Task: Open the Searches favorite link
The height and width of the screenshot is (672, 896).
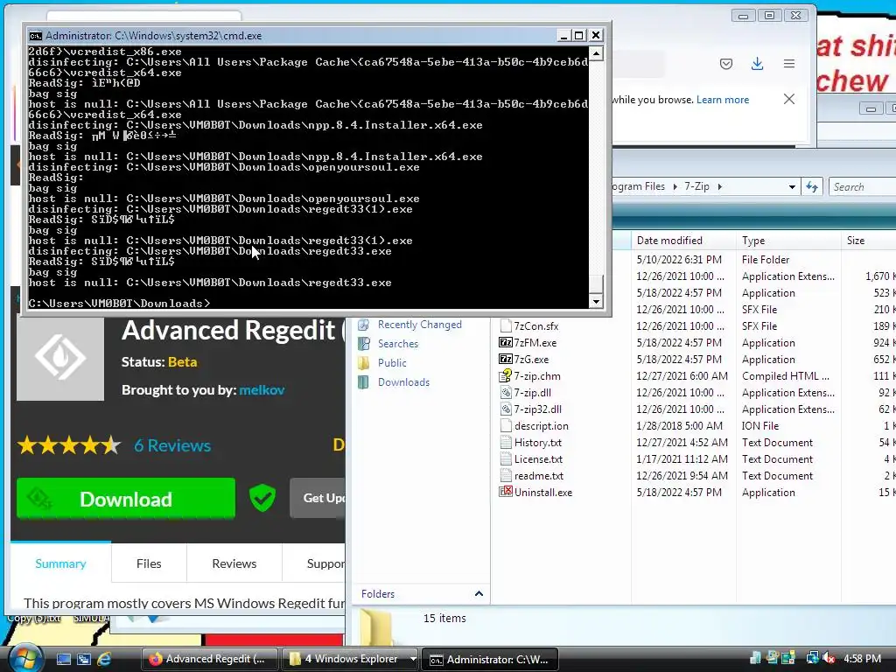Action: click(398, 343)
